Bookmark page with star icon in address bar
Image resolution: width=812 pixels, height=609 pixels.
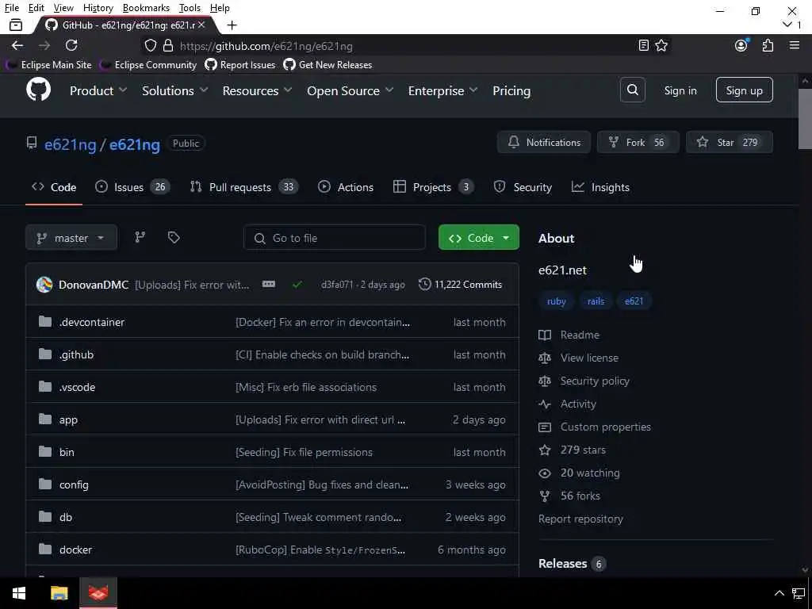coord(661,45)
